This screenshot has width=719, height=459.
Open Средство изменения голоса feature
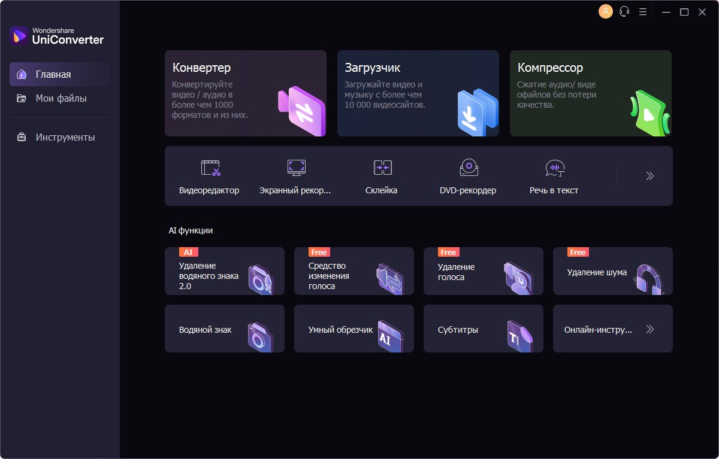point(354,271)
